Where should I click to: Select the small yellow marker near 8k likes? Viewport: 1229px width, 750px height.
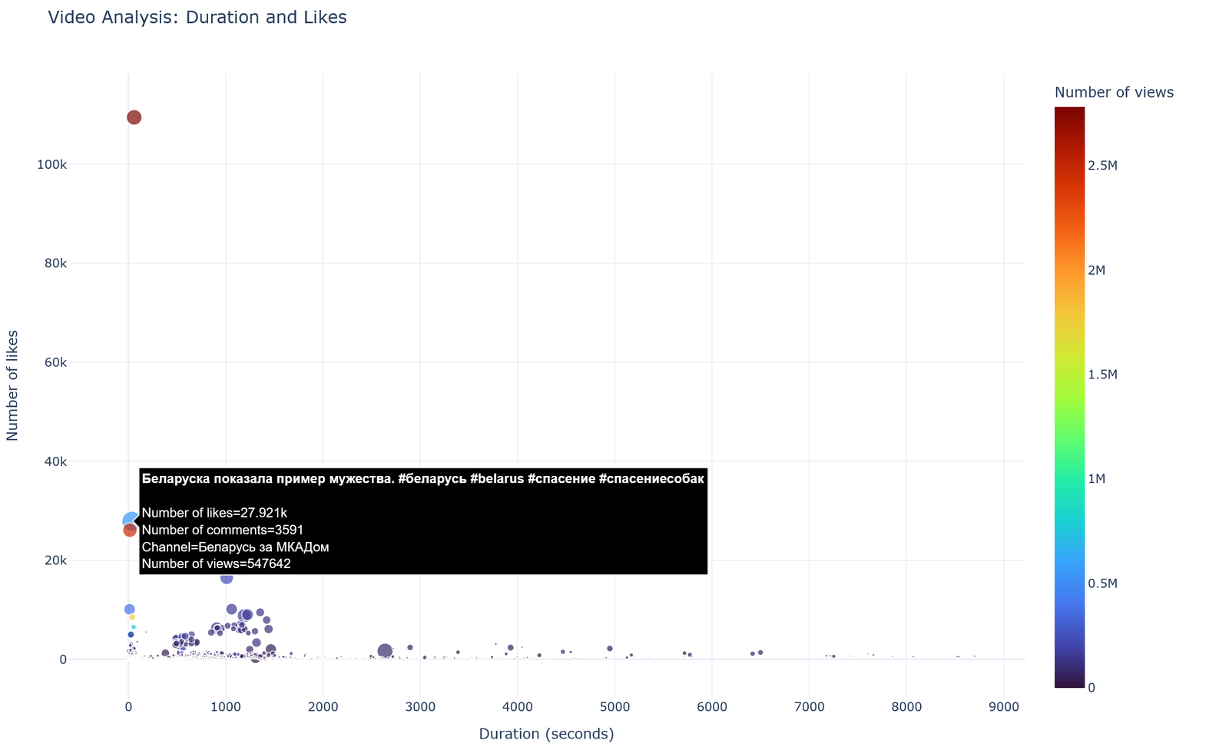(132, 617)
